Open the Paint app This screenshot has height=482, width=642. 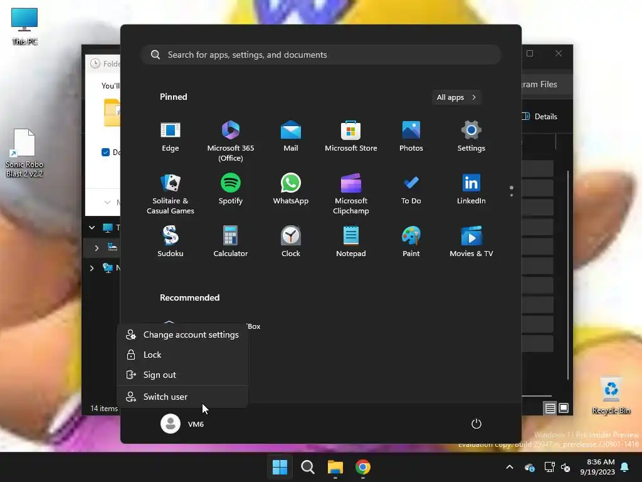411,242
